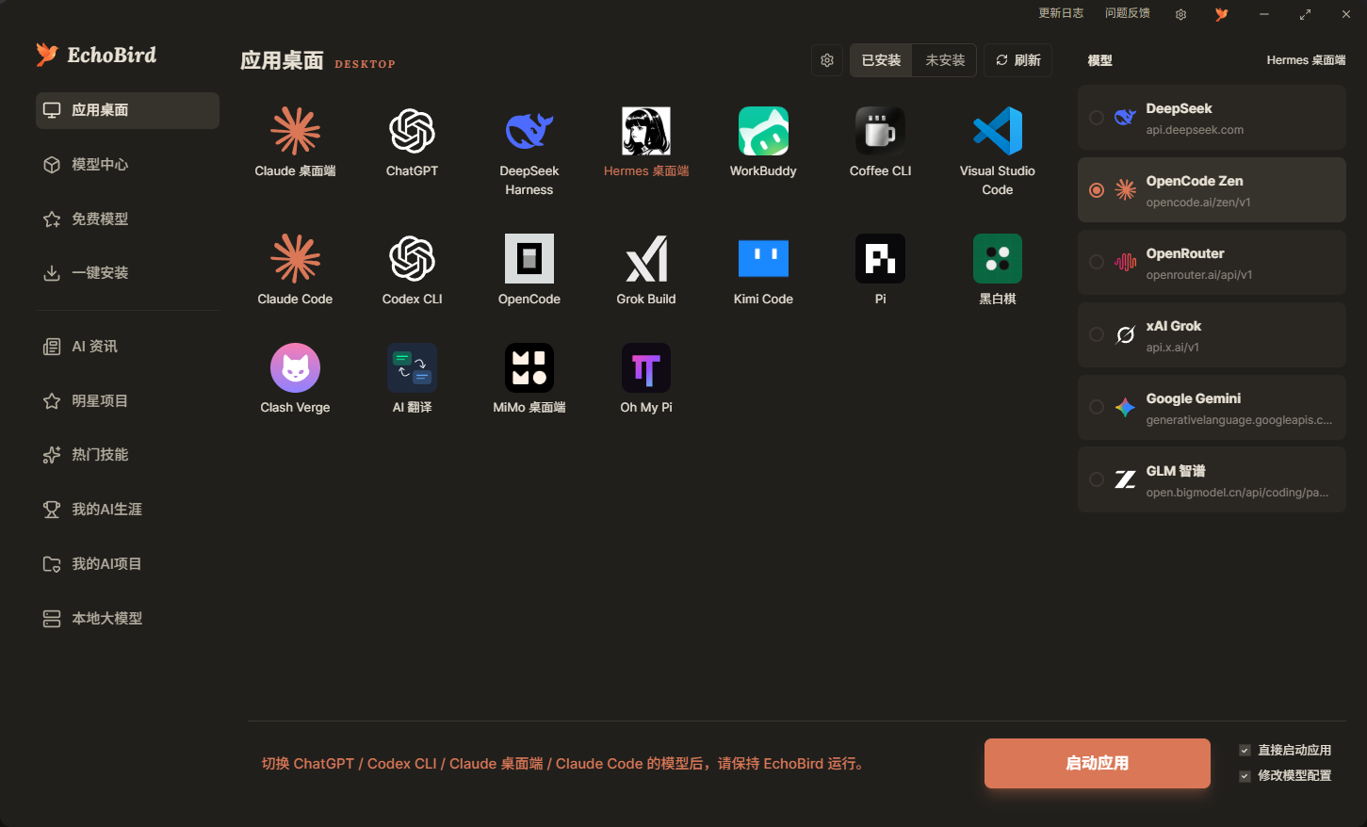Click the EchoBird logo

(96, 55)
